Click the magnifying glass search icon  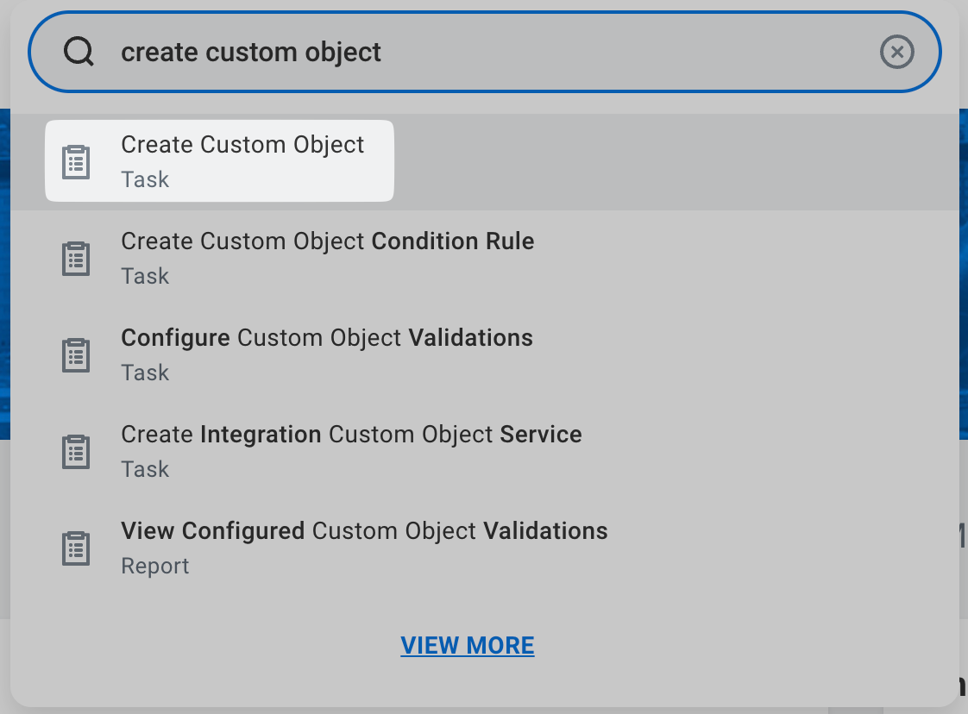pyautogui.click(x=79, y=52)
